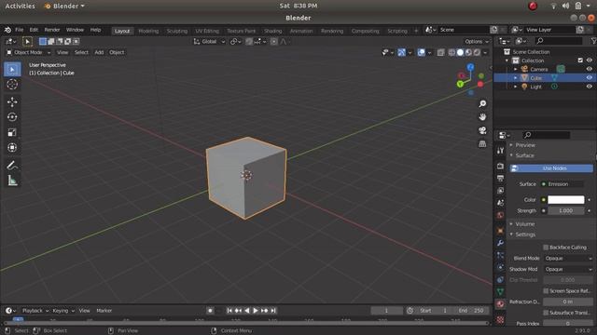597x335 pixels.
Task: Open the Render menu
Action: point(52,30)
